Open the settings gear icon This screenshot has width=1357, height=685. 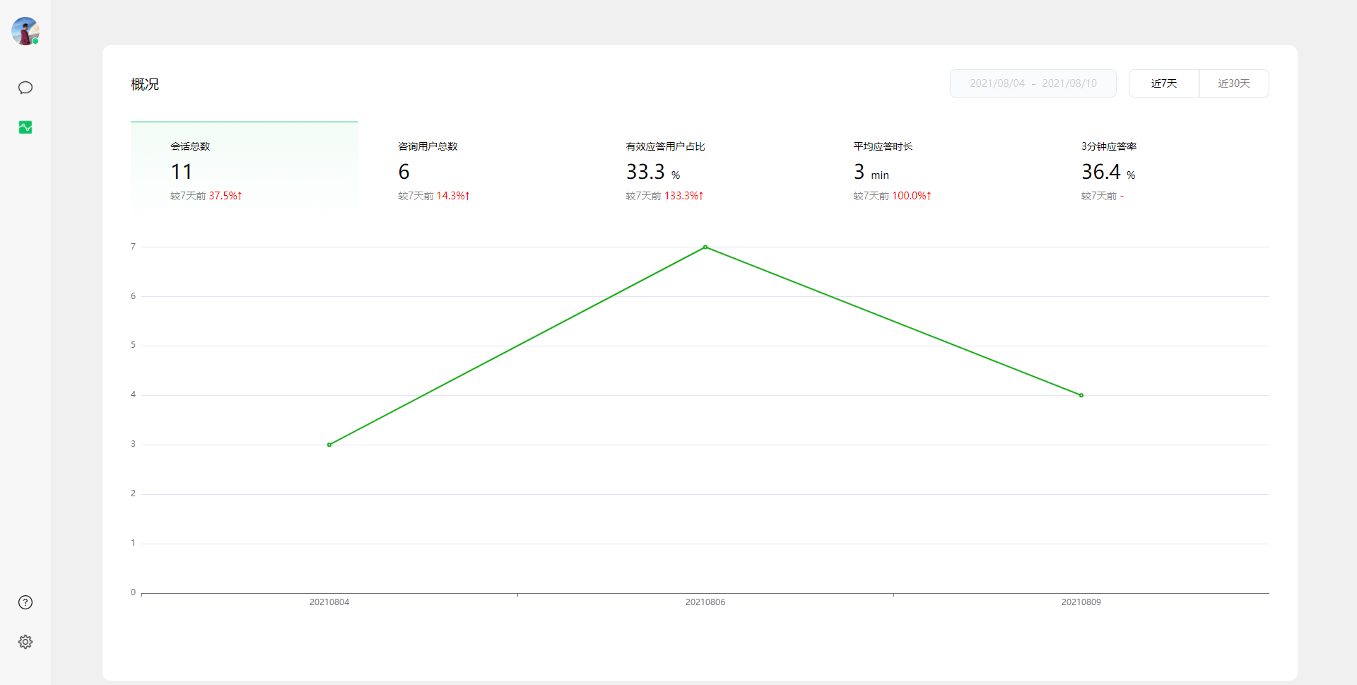tap(25, 642)
